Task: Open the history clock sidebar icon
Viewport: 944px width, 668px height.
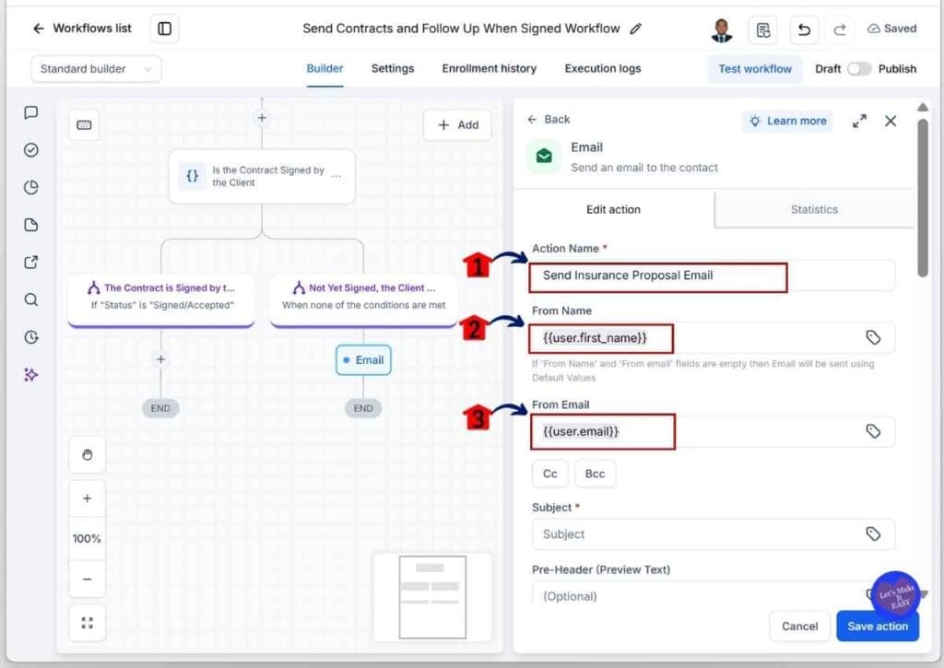Action: point(30,337)
